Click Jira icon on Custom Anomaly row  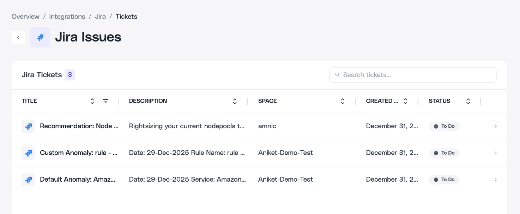tap(28, 153)
